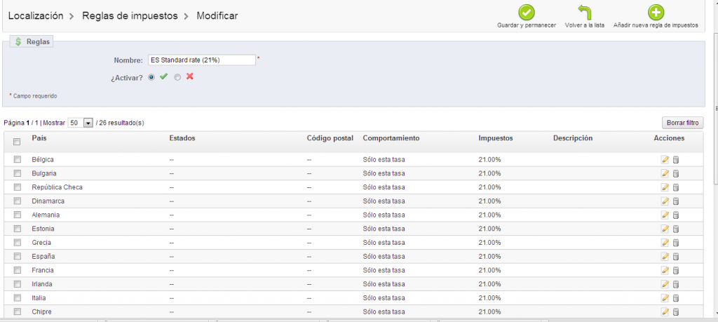Edit the España row pencil icon
Viewport: 718px width, 322px height.
(x=665, y=257)
